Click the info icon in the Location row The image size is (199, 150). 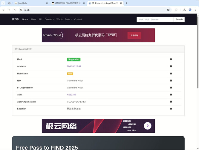[171, 109]
